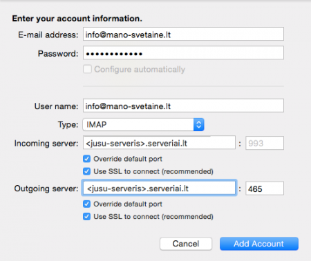The width and height of the screenshot is (311, 261).
Task: Click the Add Account button
Action: tap(259, 244)
